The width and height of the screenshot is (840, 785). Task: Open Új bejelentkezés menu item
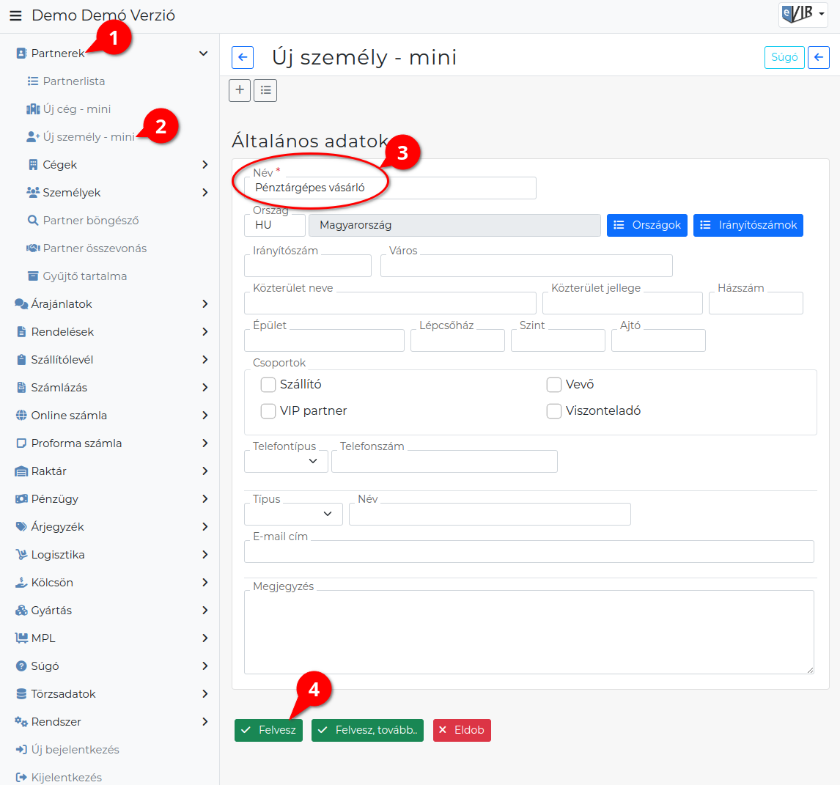click(75, 750)
